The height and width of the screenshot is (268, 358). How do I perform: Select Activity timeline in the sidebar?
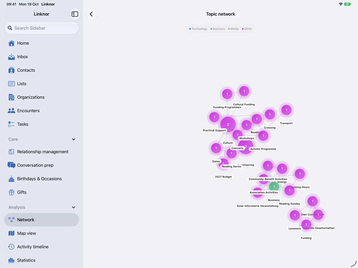point(42,247)
